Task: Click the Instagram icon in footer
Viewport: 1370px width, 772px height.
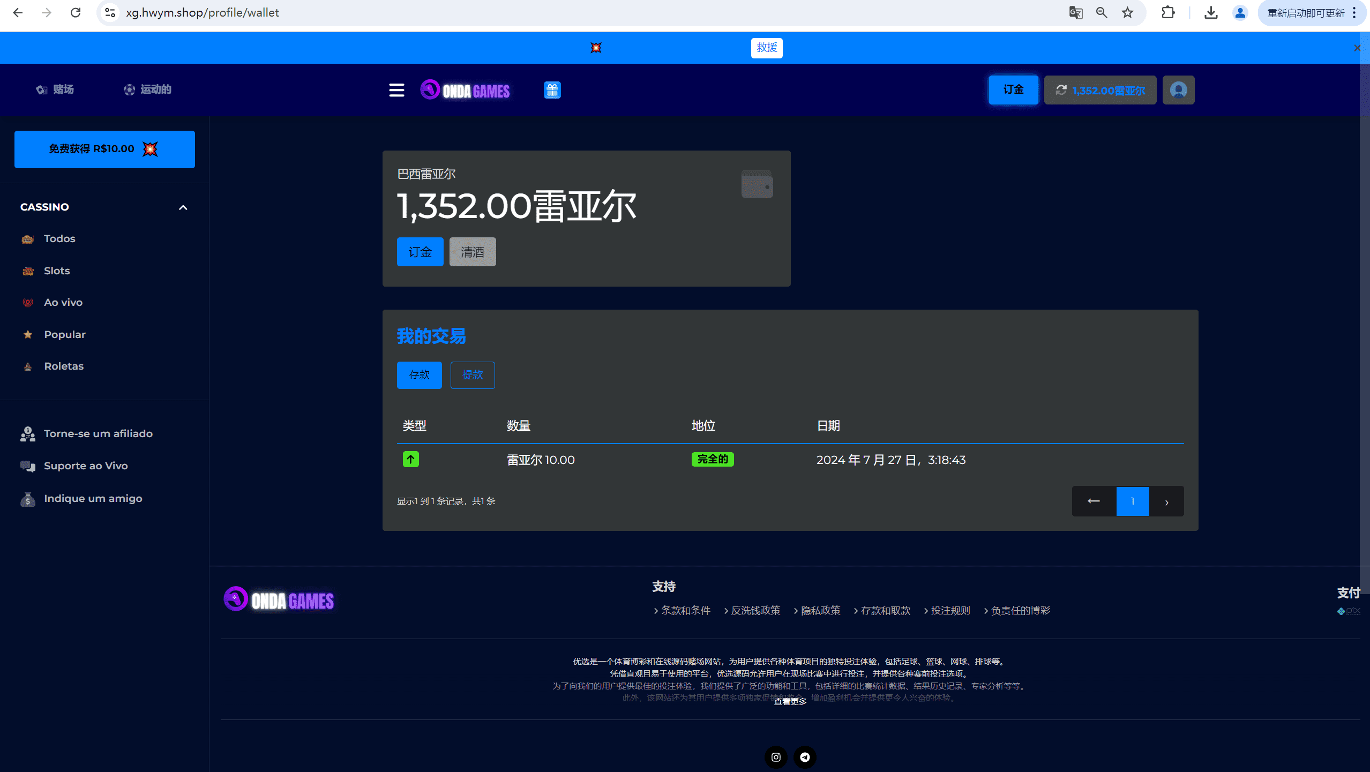Action: coord(776,757)
